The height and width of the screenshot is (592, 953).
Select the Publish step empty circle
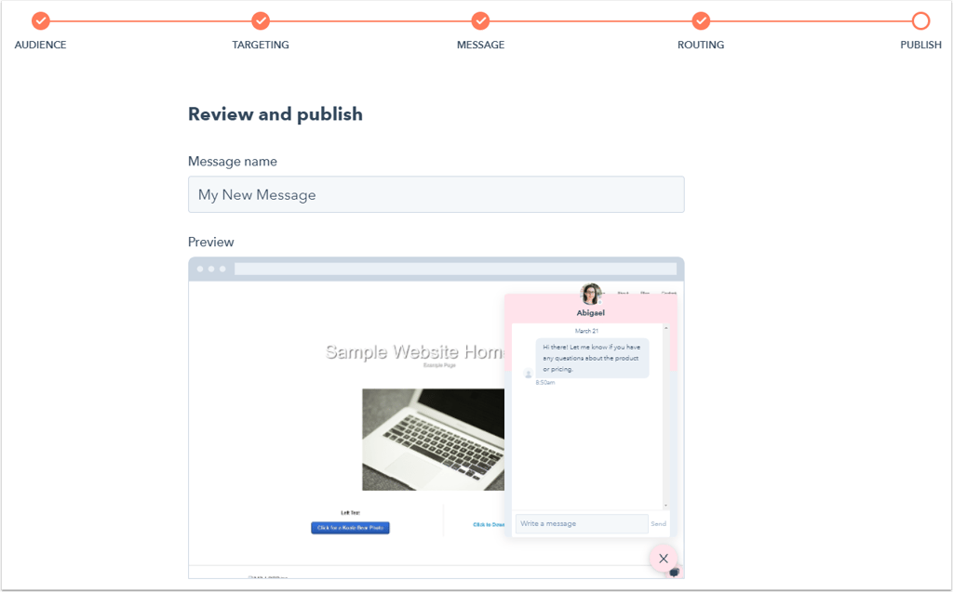920,21
